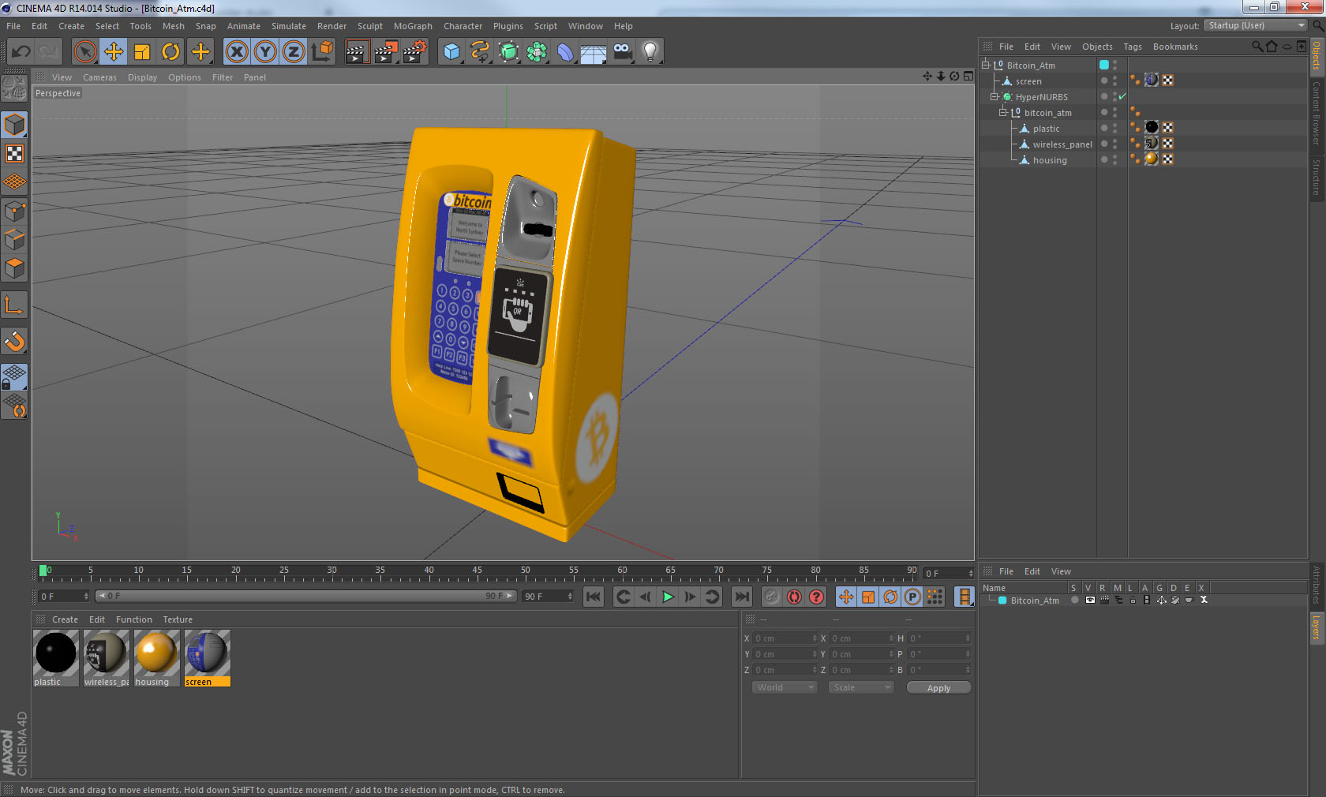
Task: Toggle X axis lock
Action: [x=237, y=52]
